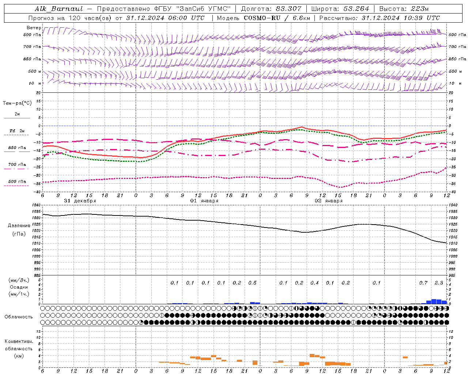Screen dimensions: 468x374
Task: Click the date label 02 января
Action: point(328,201)
